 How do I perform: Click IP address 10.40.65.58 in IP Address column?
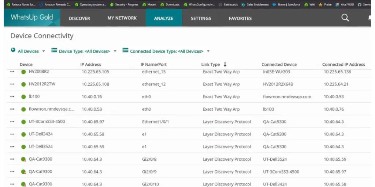click(x=93, y=134)
